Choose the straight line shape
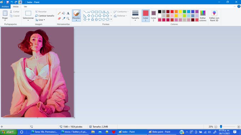 point(85,12)
